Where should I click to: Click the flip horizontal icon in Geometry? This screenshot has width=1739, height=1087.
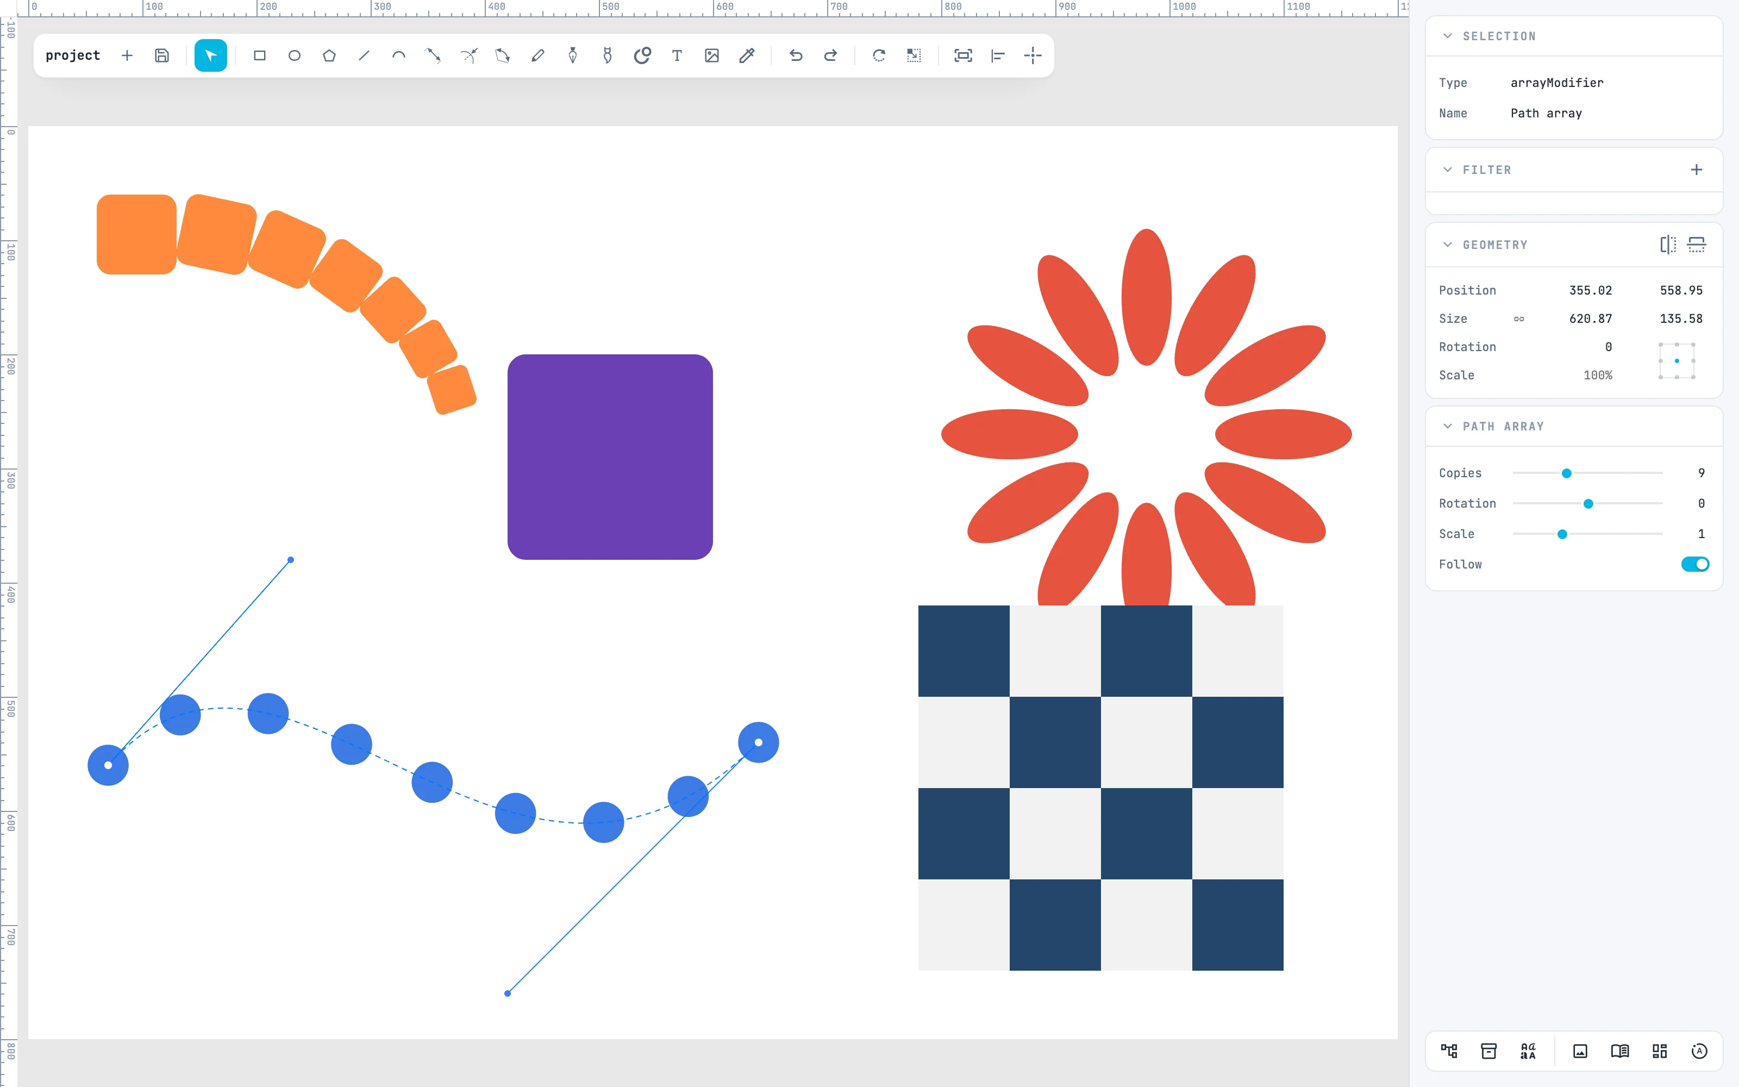click(x=1668, y=245)
